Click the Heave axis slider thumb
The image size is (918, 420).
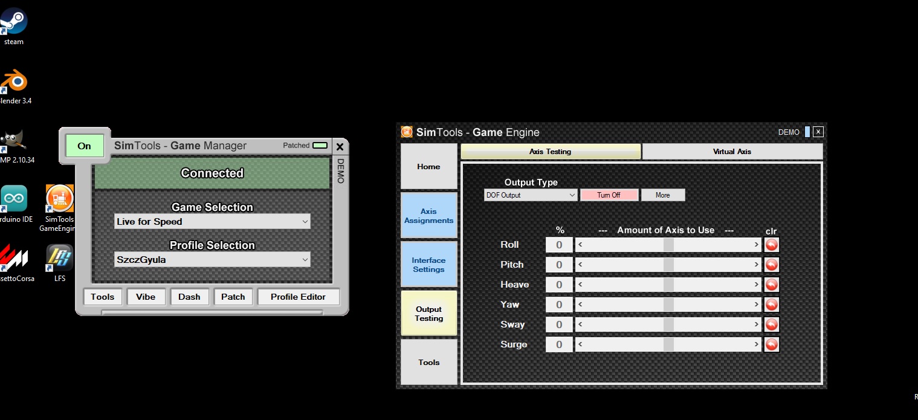668,285
